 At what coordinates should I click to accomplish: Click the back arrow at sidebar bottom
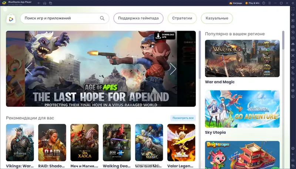pyautogui.click(x=293, y=154)
